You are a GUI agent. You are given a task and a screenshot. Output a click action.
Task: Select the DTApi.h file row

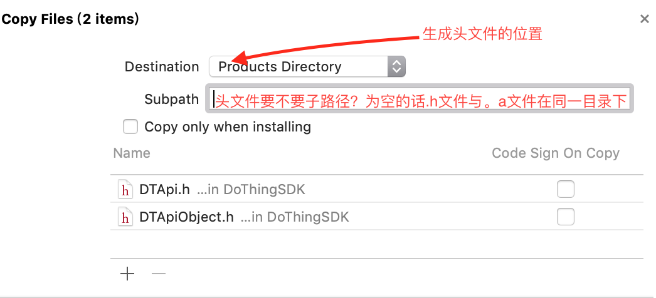376,190
